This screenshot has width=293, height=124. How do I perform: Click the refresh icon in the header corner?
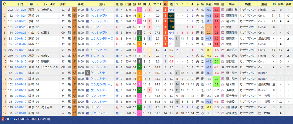4,4
